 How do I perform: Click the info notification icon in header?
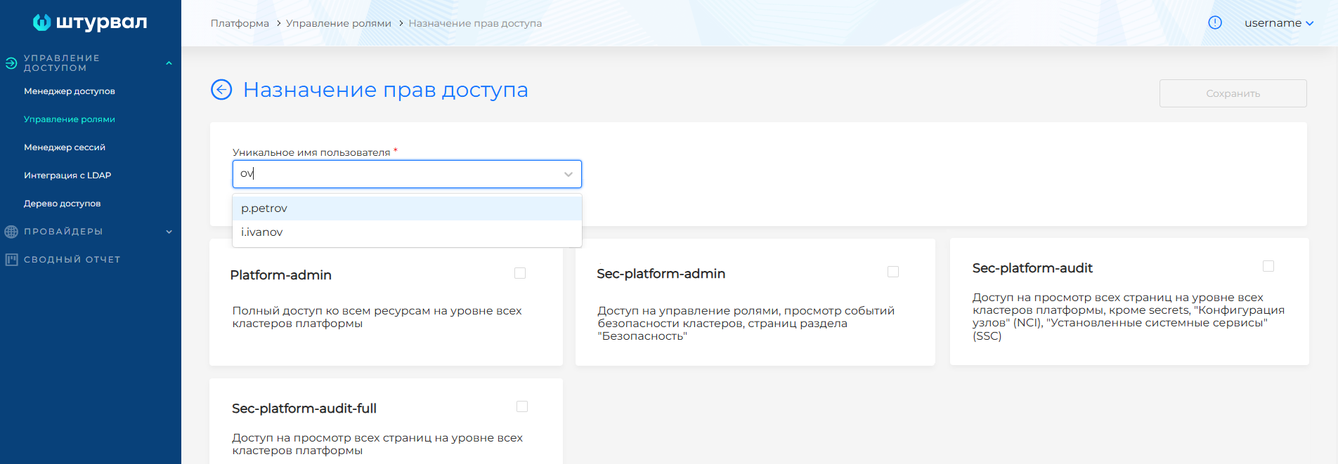click(1215, 22)
